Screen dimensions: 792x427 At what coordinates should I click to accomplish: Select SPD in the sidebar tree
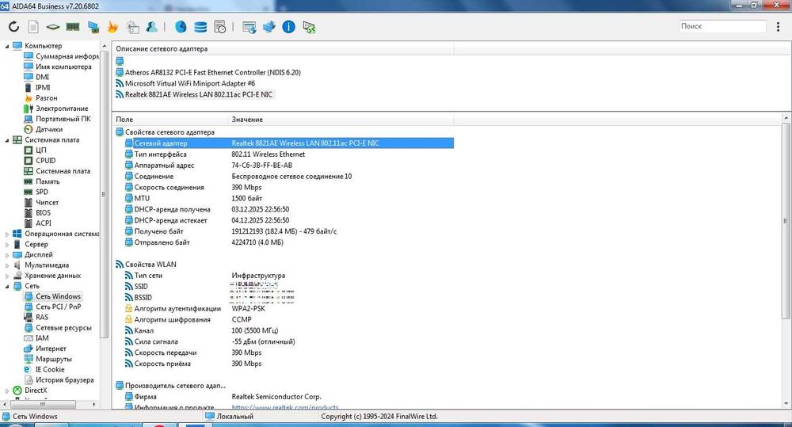(42, 192)
